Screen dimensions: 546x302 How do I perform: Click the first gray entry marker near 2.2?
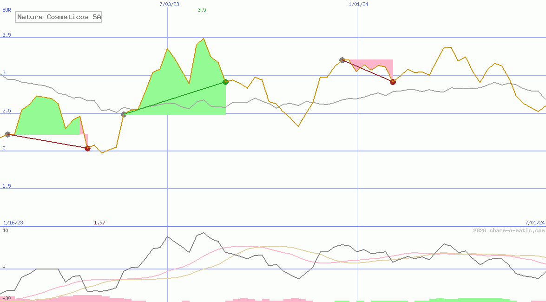7,134
